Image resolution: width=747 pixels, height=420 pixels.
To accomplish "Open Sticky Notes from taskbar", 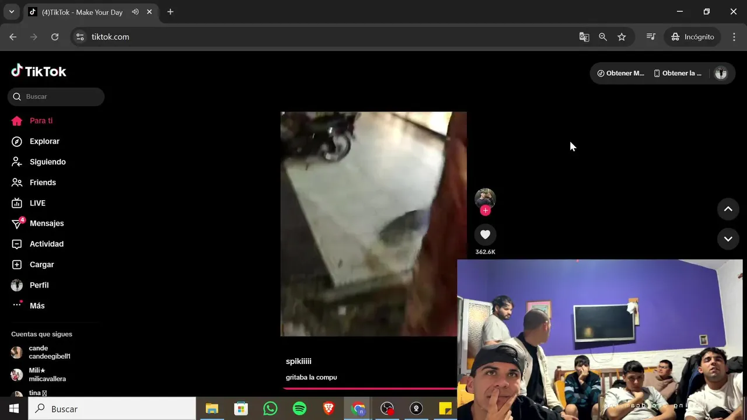I will point(445,409).
